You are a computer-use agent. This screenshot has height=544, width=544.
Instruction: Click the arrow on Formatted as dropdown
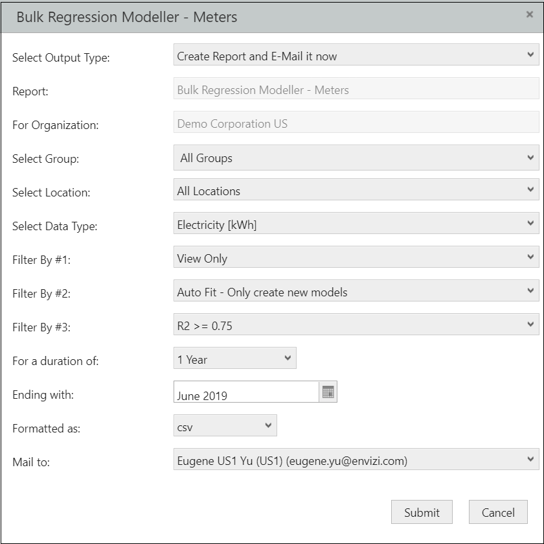point(268,425)
